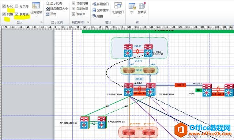Open the 宏 macros icon
Image resolution: width=234 pixels, height=140 pixels.
click(x=132, y=6)
